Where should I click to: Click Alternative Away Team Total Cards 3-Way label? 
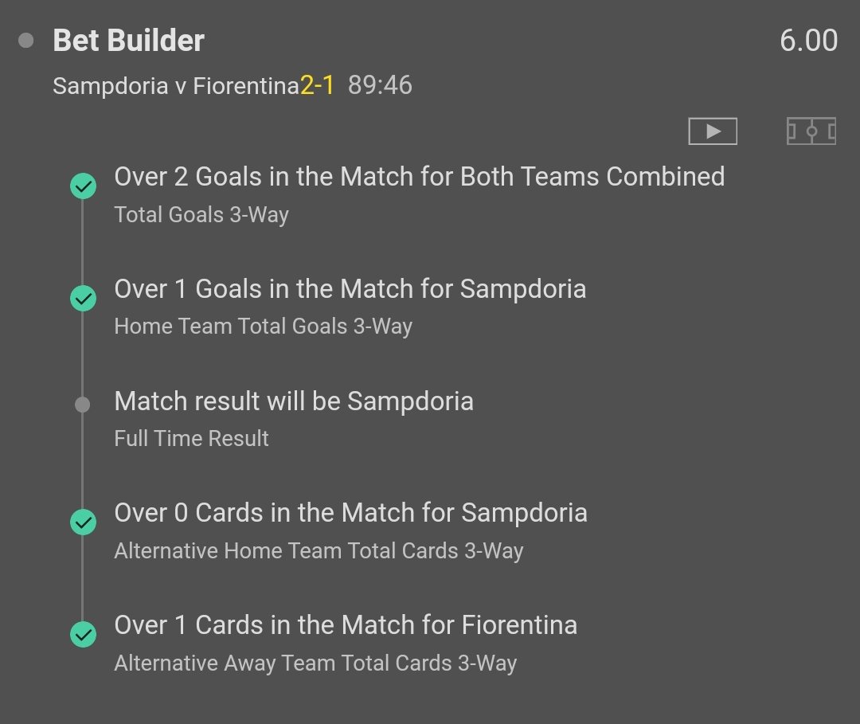click(315, 663)
